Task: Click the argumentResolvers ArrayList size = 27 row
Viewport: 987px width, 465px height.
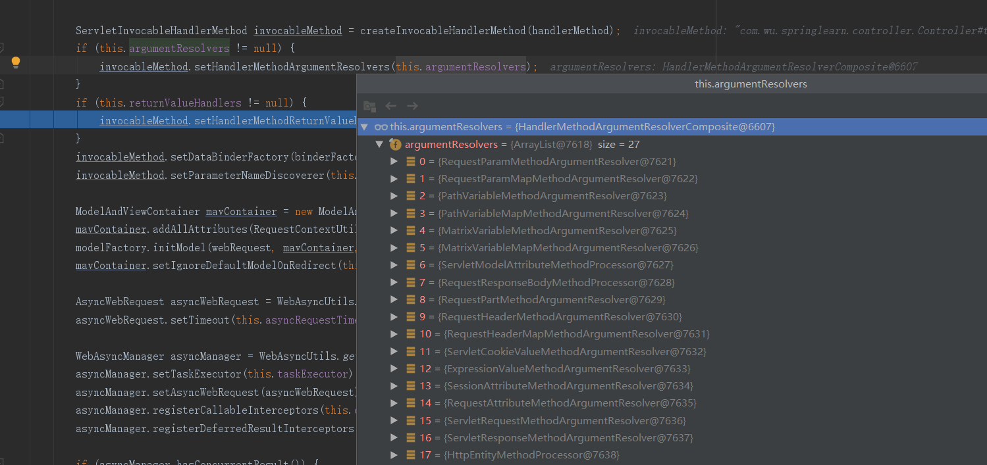Action: tap(672, 145)
